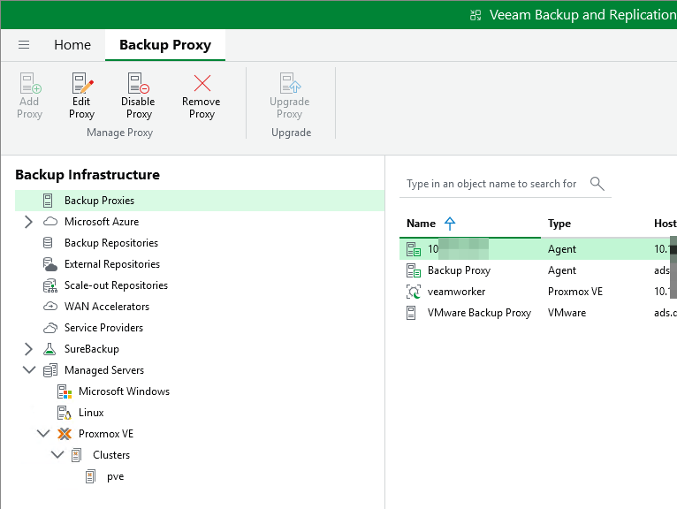Click the Service Providers icon
This screenshot has height=509, width=677.
click(x=50, y=328)
